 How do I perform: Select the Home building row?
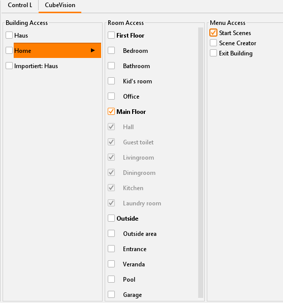[57, 50]
